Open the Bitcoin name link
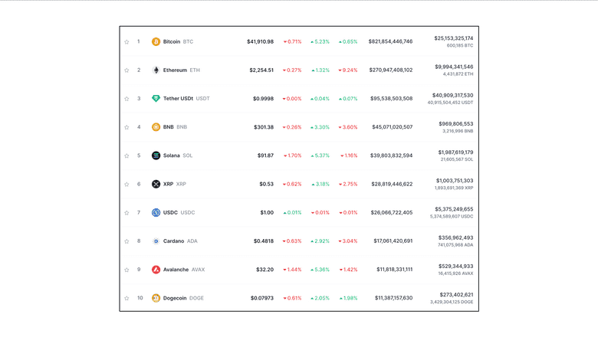Viewport: 598px width, 337px height. 172,41
